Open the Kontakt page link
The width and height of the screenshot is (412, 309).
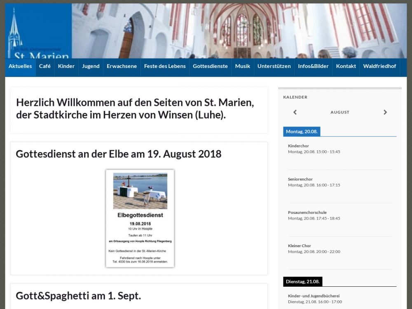click(346, 66)
